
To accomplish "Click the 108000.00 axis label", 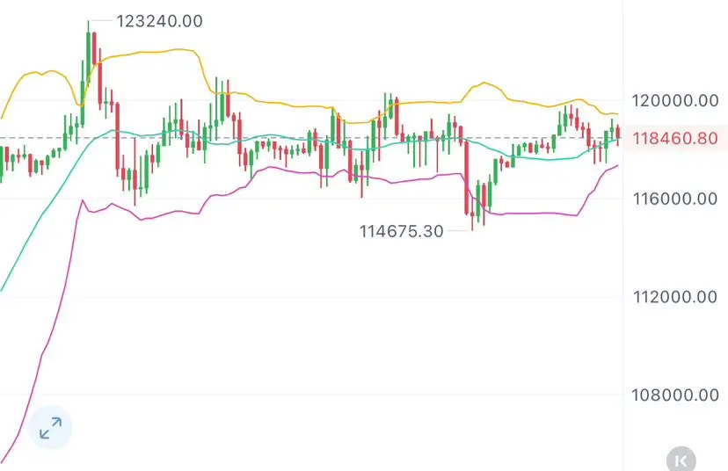I will (675, 395).
